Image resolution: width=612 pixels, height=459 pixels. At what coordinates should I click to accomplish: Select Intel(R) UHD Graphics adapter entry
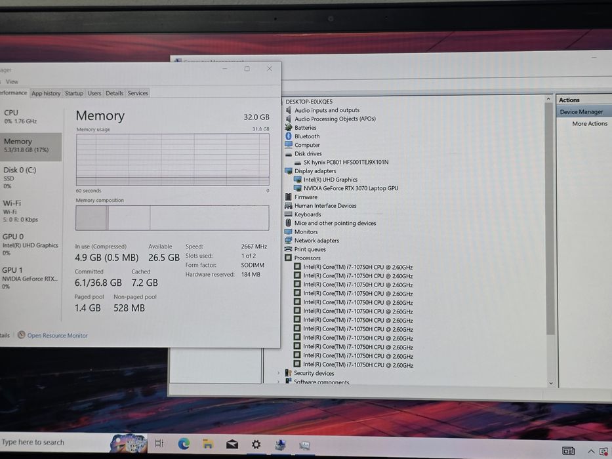coord(330,180)
